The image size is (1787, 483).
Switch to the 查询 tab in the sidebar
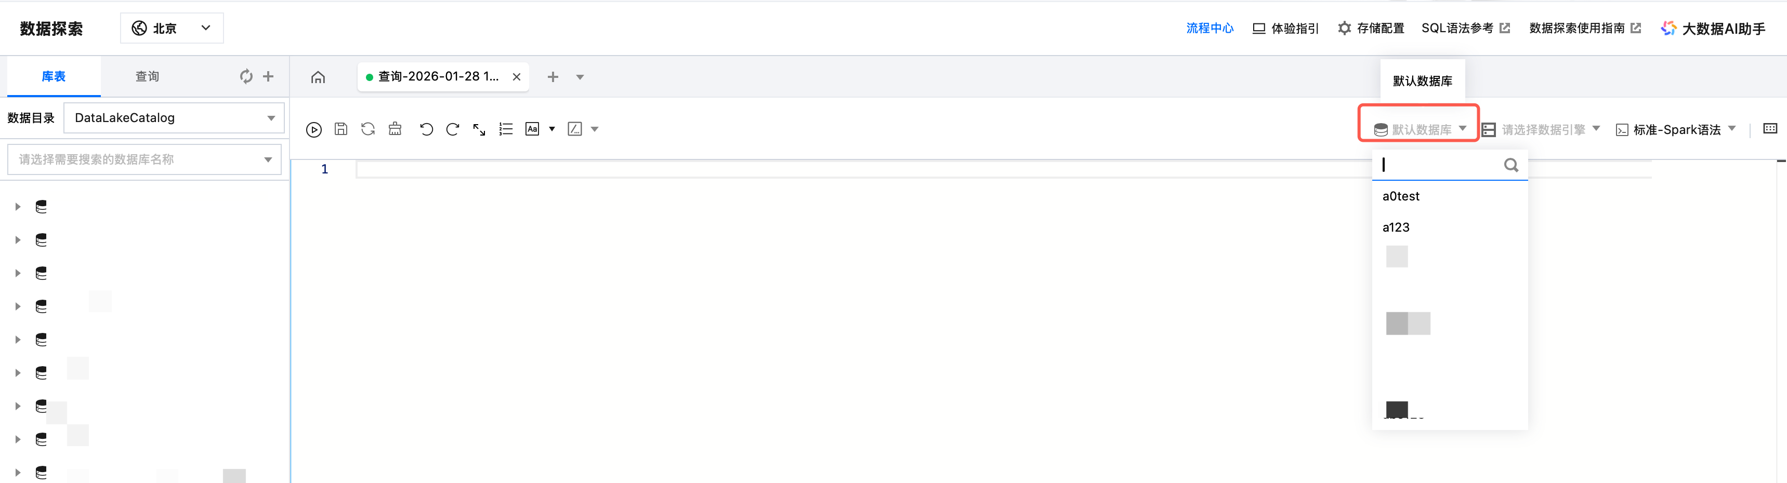[x=147, y=76]
